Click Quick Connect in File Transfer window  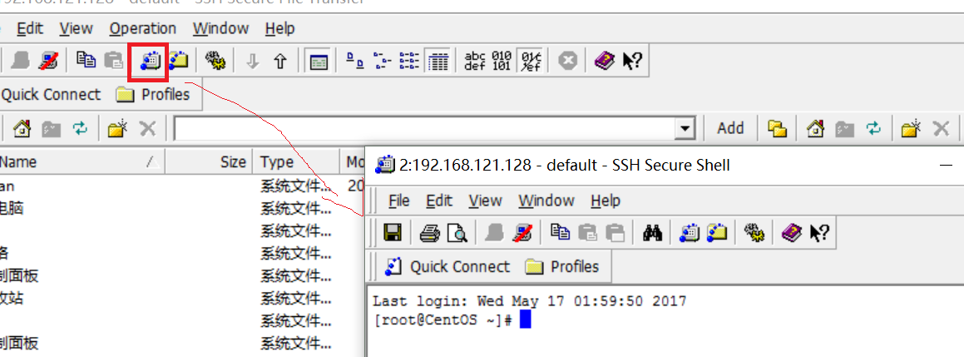[51, 95]
